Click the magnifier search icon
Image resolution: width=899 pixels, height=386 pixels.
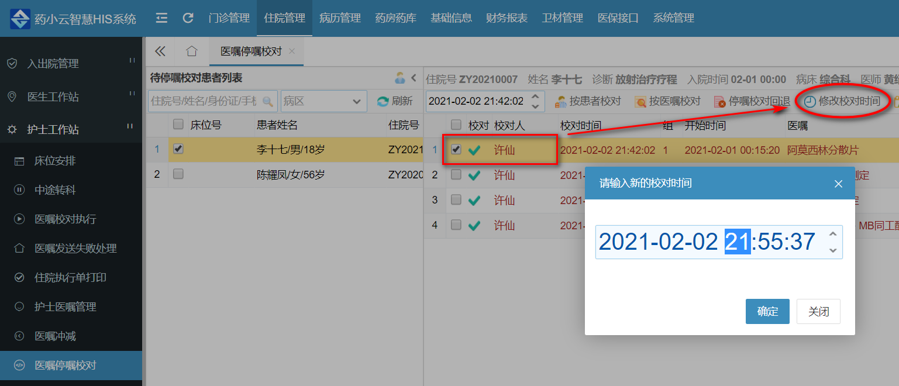click(x=268, y=101)
